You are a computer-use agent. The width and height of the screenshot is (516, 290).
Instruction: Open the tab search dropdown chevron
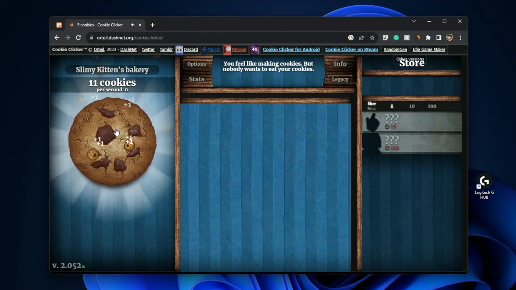(x=414, y=21)
